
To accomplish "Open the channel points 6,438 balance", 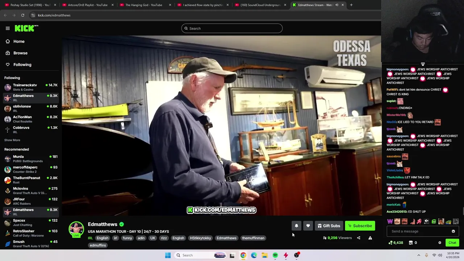I will pyautogui.click(x=395, y=243).
